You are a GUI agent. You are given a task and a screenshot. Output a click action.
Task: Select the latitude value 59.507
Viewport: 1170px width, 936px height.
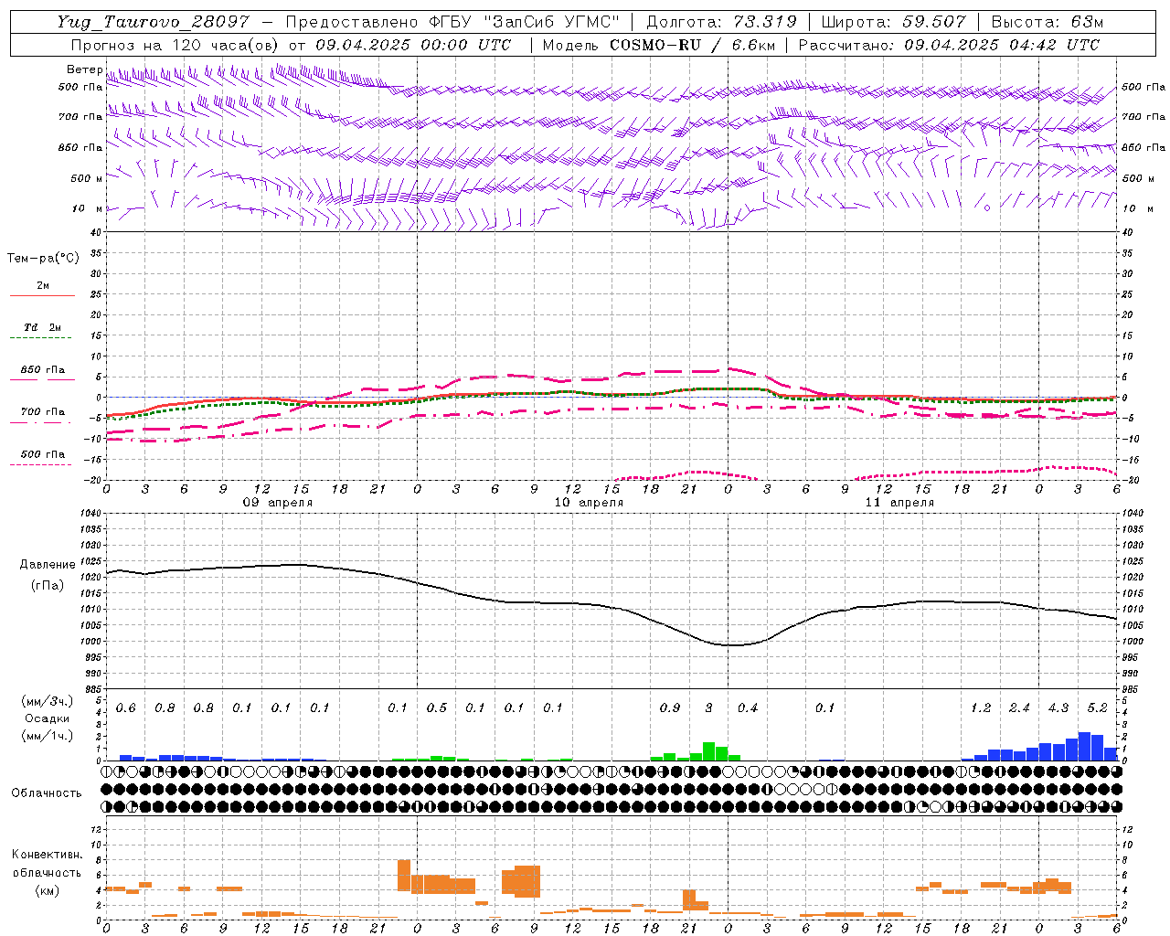click(934, 22)
